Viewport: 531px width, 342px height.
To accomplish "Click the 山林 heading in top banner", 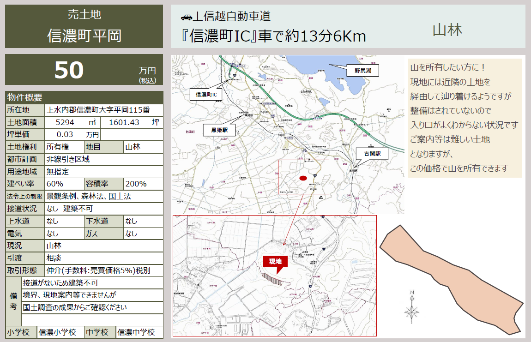I will click(447, 30).
